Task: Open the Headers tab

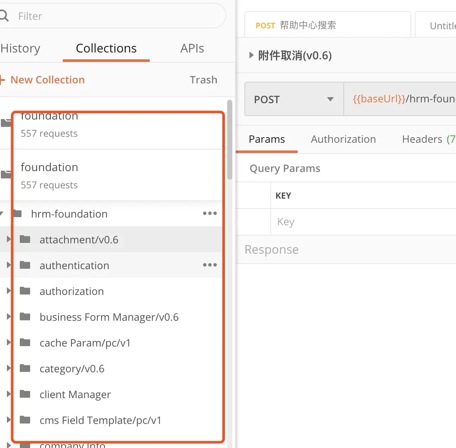Action: click(x=422, y=139)
